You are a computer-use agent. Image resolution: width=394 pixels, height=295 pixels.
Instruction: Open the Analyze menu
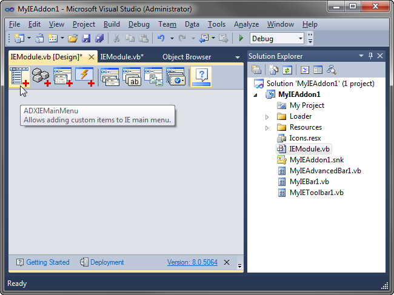click(246, 24)
